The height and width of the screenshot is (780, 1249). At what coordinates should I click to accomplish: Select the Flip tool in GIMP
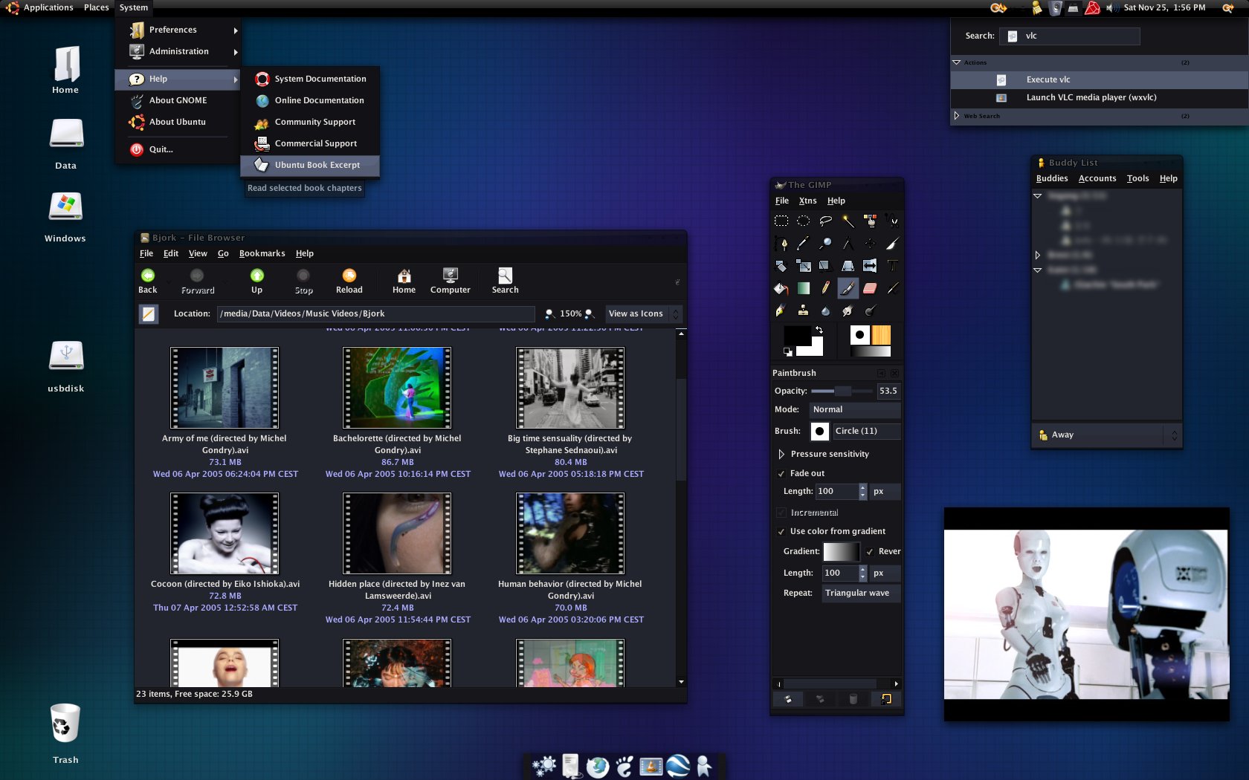point(870,266)
